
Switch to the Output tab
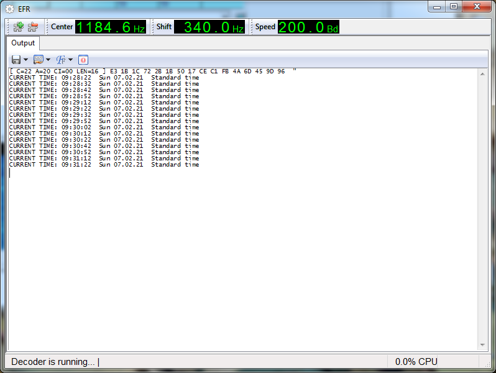point(23,43)
